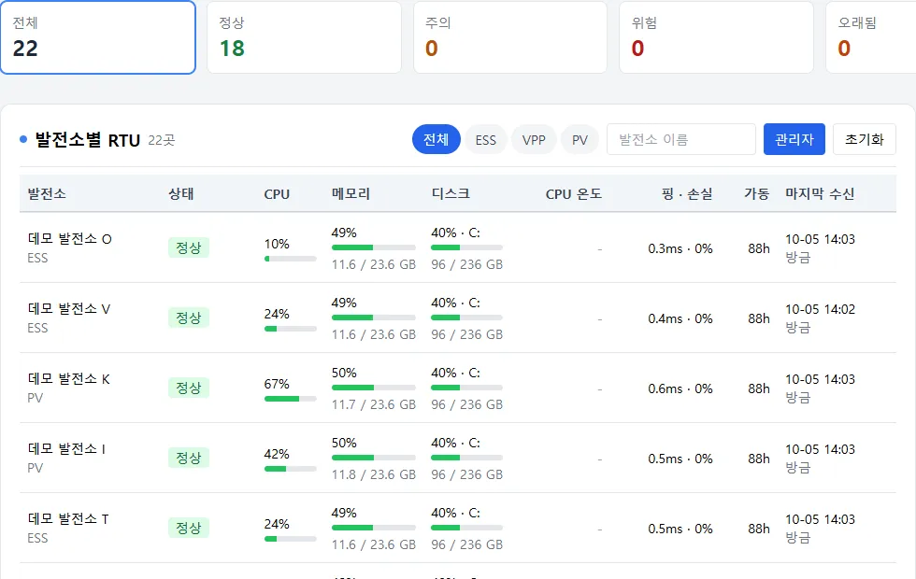Click the blue 관리자 button

click(x=794, y=139)
